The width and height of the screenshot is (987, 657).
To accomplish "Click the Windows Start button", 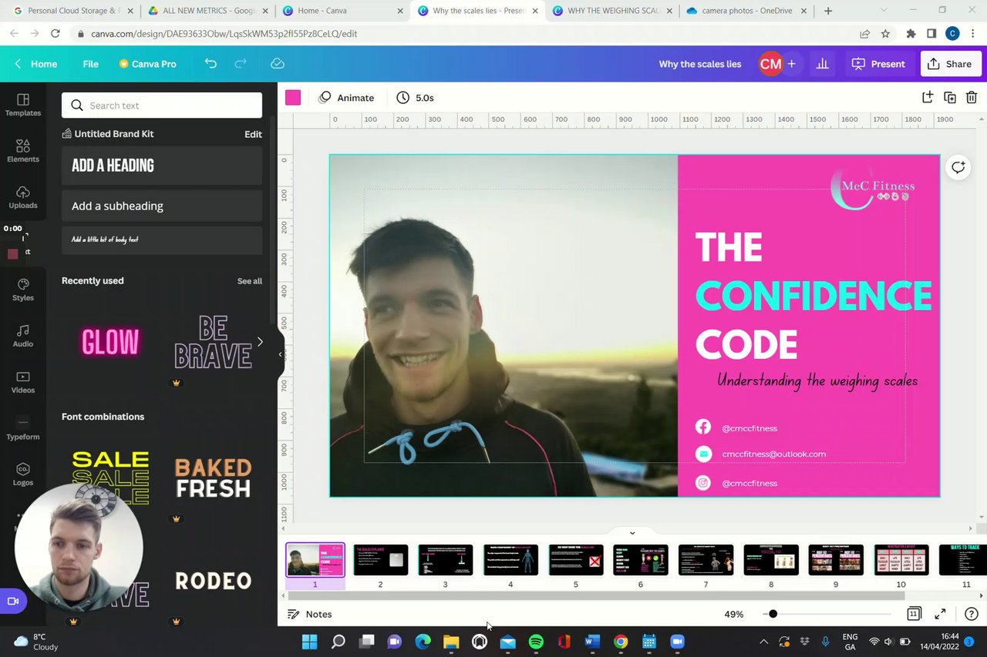I will [x=309, y=642].
